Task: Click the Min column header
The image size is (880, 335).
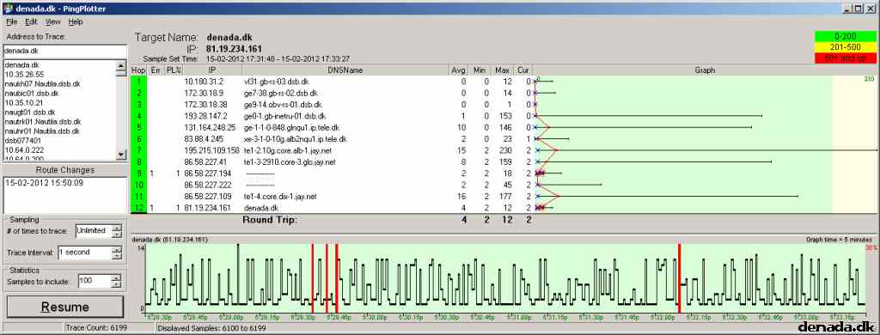Action: (x=480, y=70)
